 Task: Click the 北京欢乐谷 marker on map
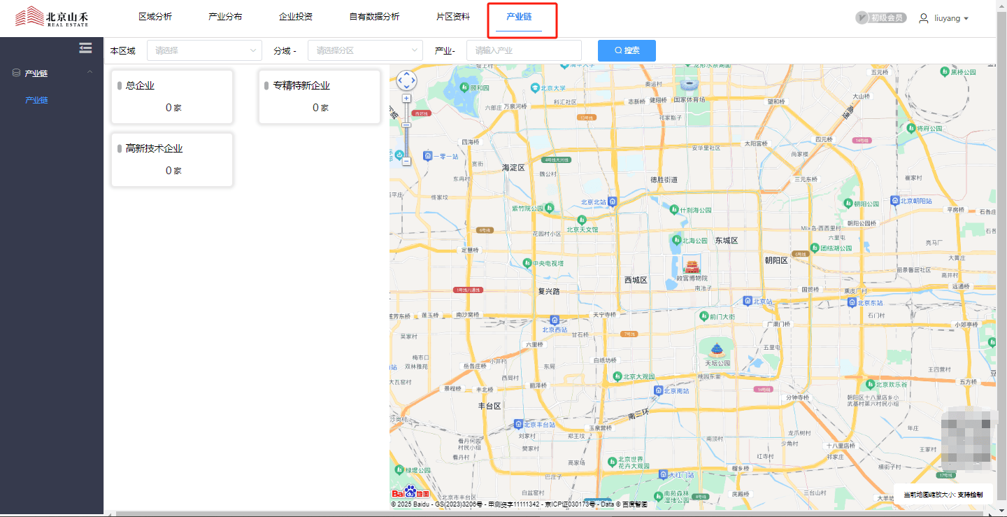[x=870, y=384]
